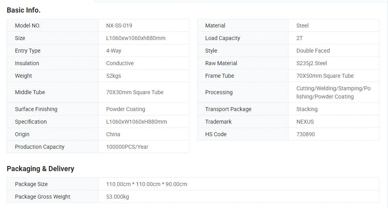Image resolution: width=388 pixels, height=208 pixels.
Task: Select the Size value L1060xw1060xh880mm
Action: (136, 38)
